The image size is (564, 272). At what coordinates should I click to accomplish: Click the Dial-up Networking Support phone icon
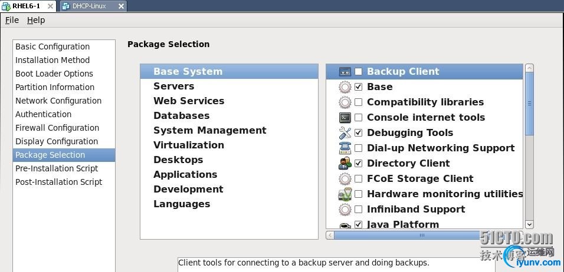tap(345, 148)
